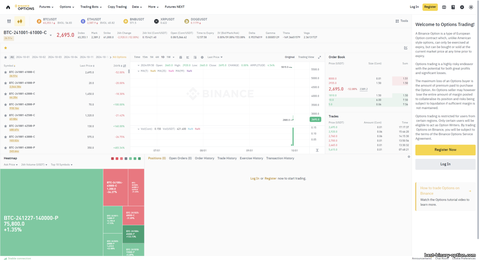
Task: Click the darkest red heatmap legend swatch
Action: point(112,159)
